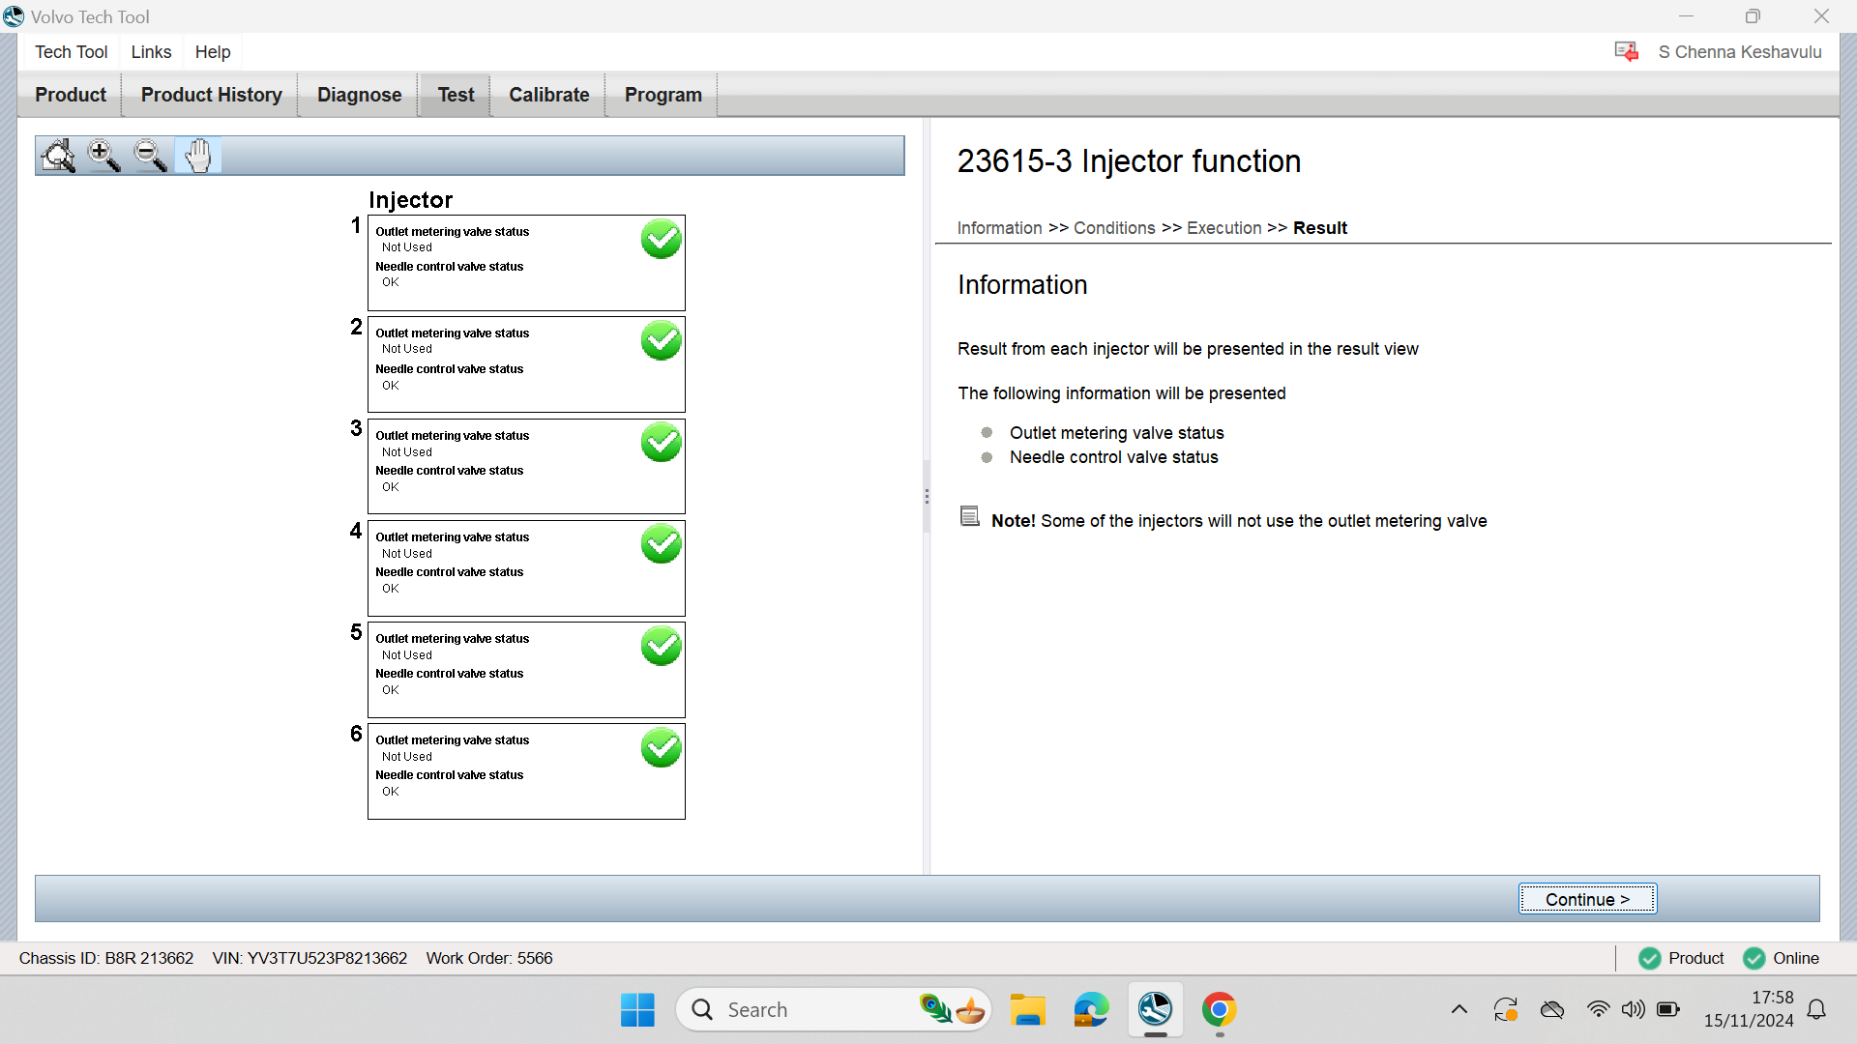1857x1044 pixels.
Task: Click injector 5 green checkmark icon
Action: [662, 646]
